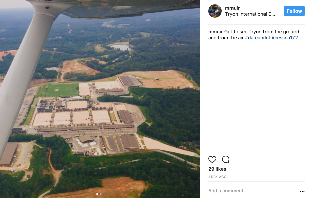The width and height of the screenshot is (311, 198).
Task: Click the Add a comment field
Action: [252, 191]
